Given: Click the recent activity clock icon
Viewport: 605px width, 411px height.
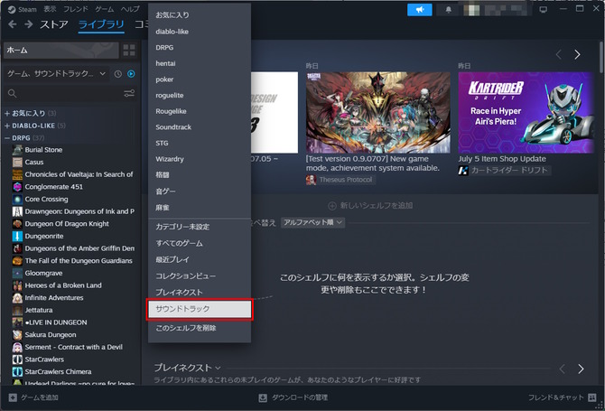Looking at the screenshot, I should click(x=117, y=73).
